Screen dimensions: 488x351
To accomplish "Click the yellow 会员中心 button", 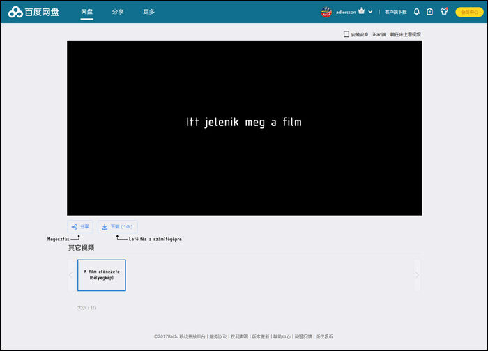I will click(469, 12).
